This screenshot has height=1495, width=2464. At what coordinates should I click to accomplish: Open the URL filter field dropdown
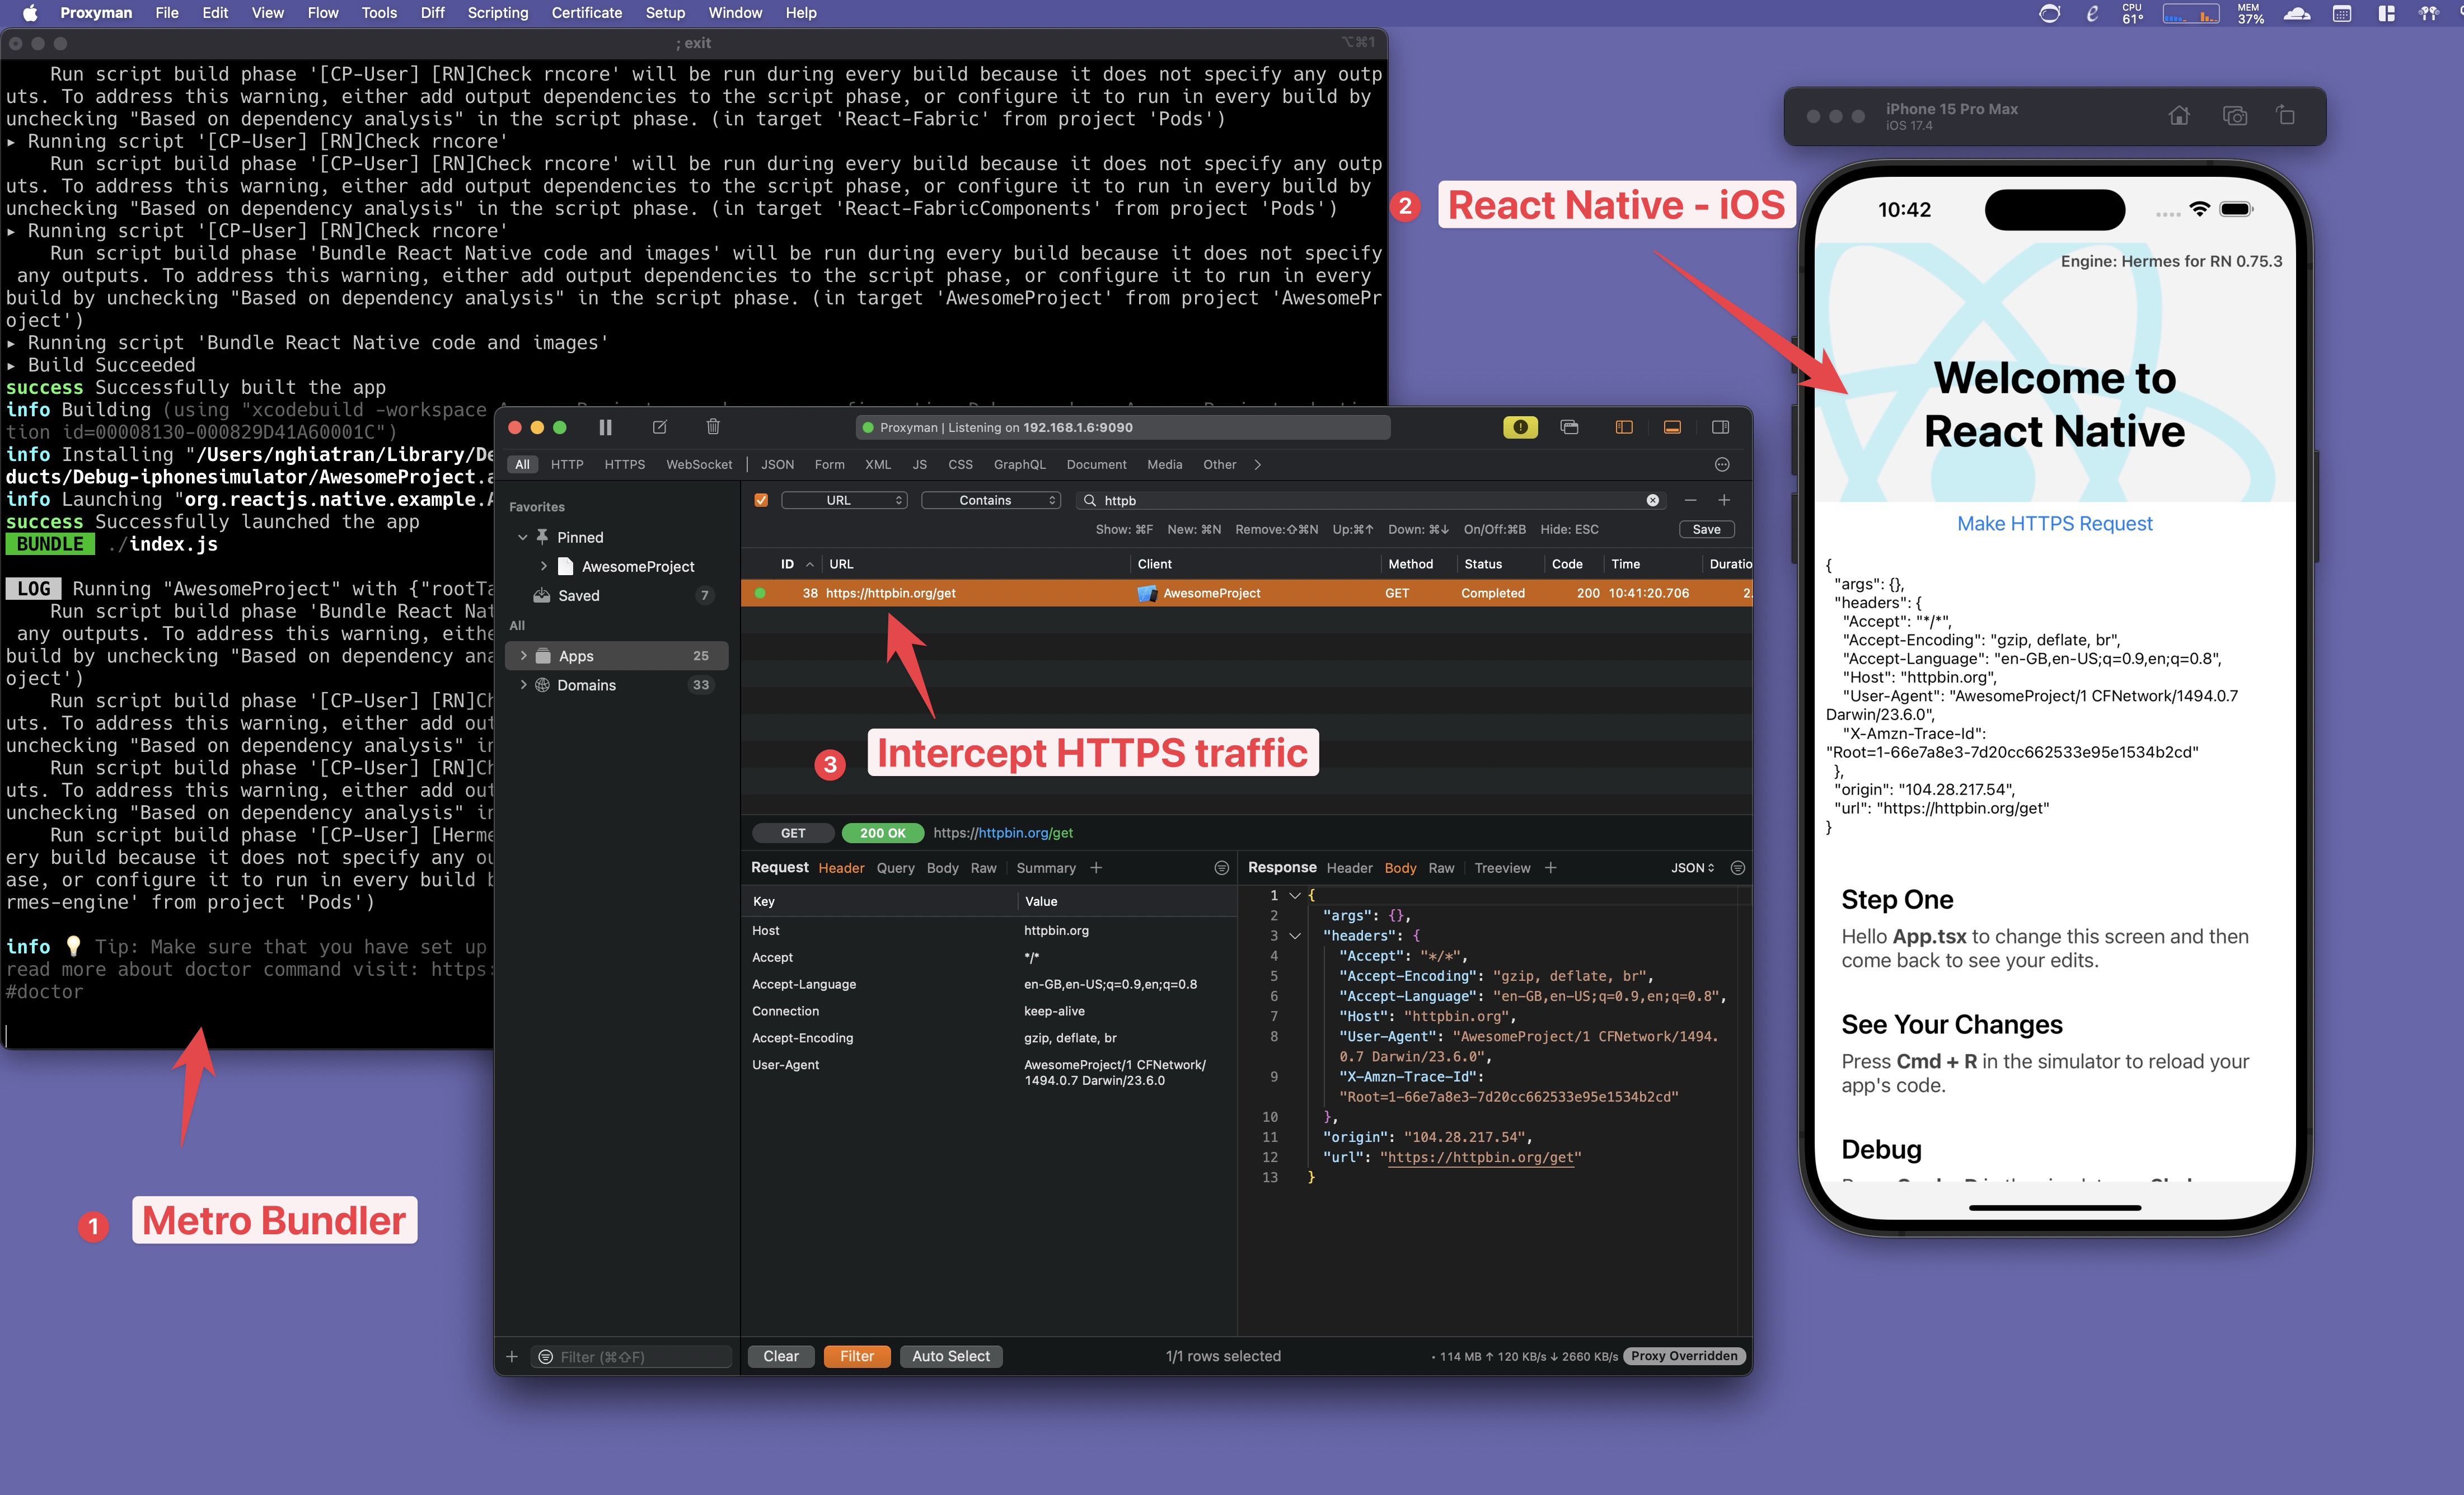click(844, 501)
